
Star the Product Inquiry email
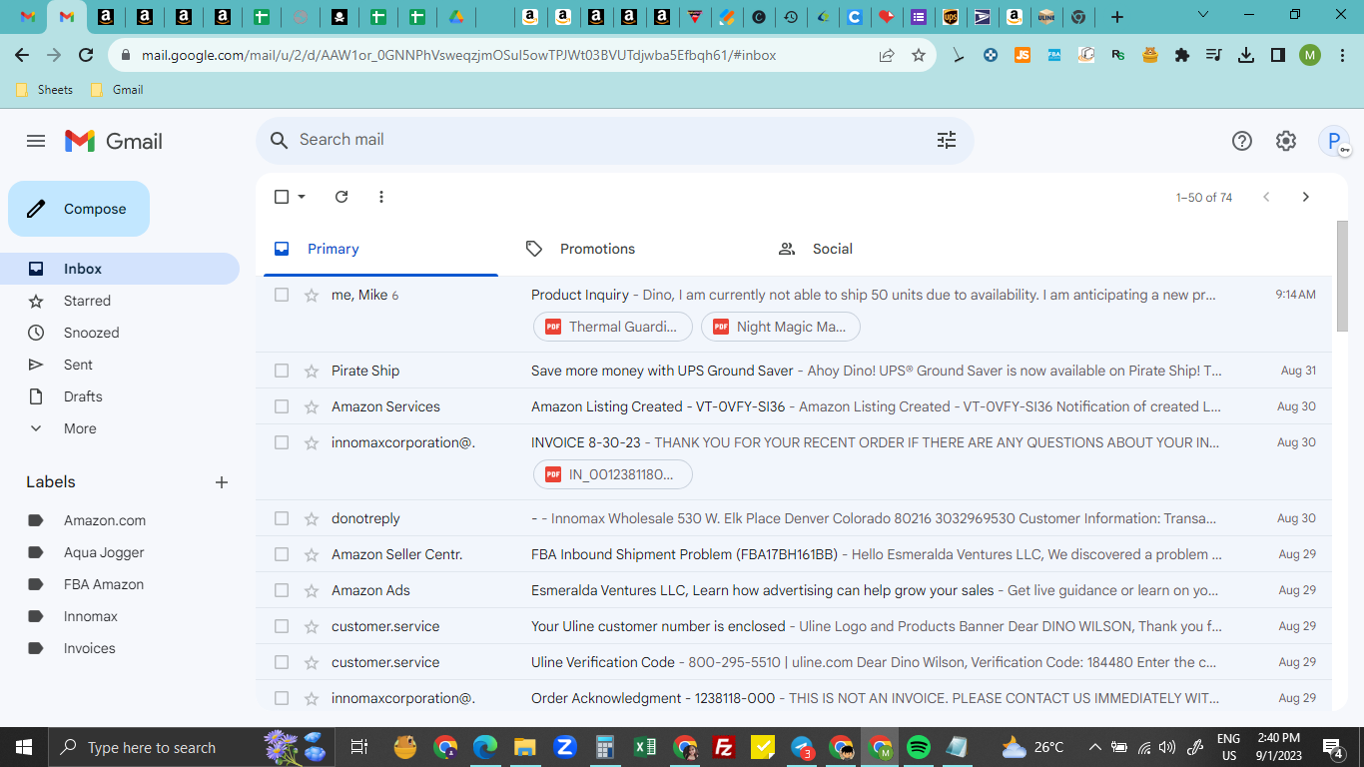click(312, 295)
